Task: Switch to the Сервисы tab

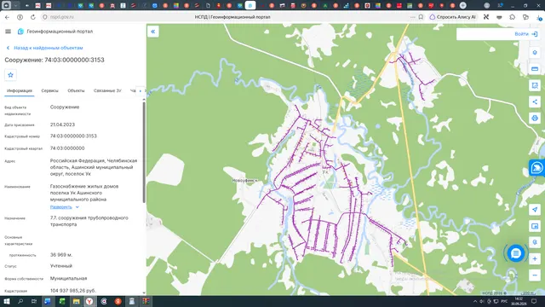Action: (49, 90)
